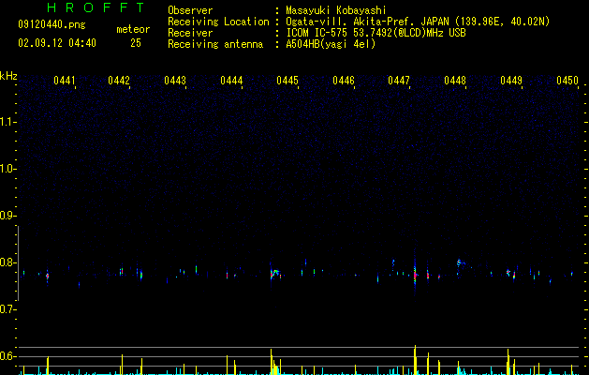Click the 0445 time axis marker
Screen dimensions: 589x375
pyautogui.click(x=287, y=81)
